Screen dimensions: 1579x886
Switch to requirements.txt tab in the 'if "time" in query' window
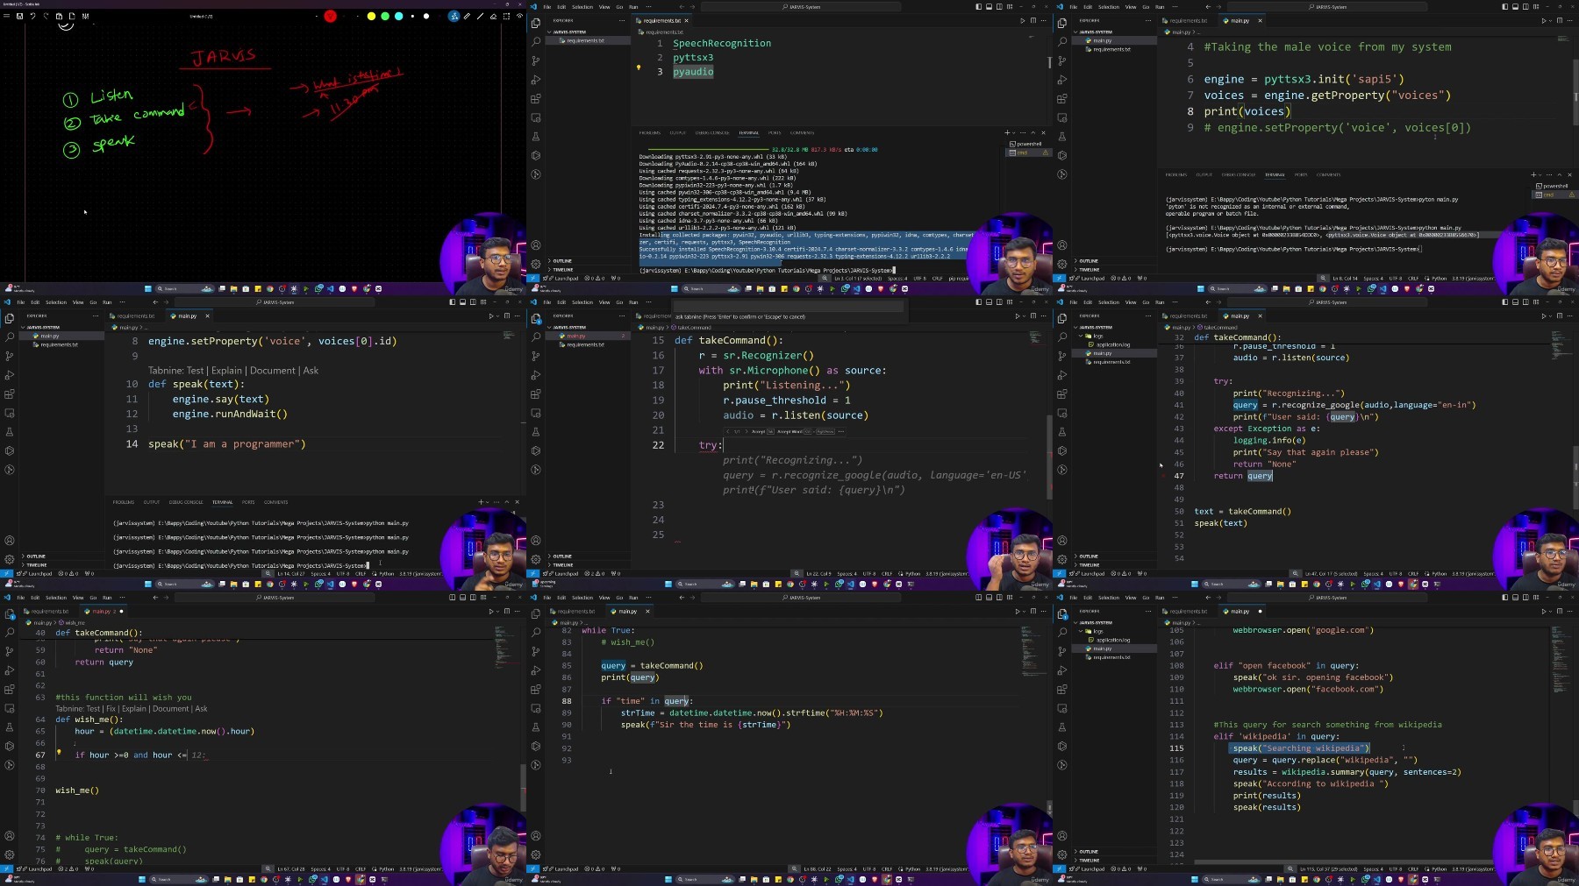tap(575, 611)
